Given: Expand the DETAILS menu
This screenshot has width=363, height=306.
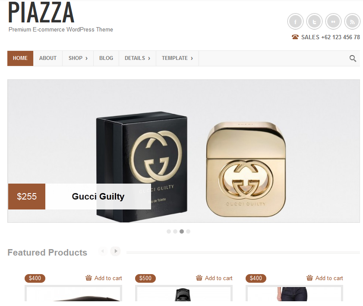Looking at the screenshot, I should pyautogui.click(x=138, y=58).
